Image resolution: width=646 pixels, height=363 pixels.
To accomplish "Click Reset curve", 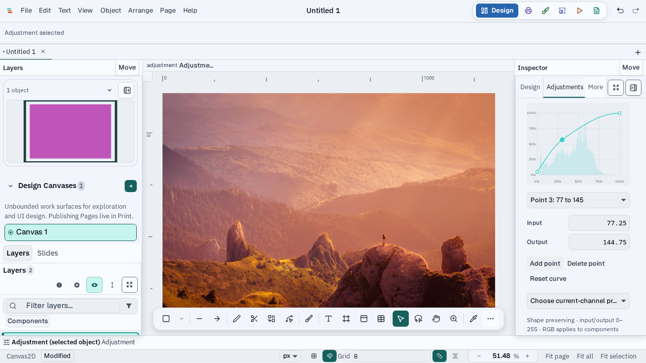I will [x=548, y=279].
